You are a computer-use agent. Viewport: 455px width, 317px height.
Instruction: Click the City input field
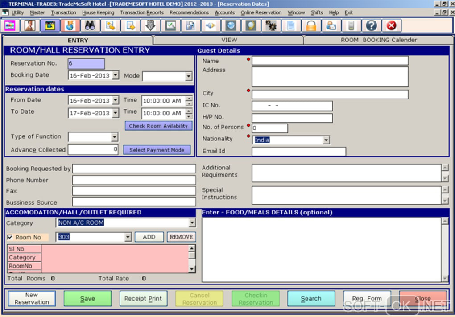[x=330, y=94]
